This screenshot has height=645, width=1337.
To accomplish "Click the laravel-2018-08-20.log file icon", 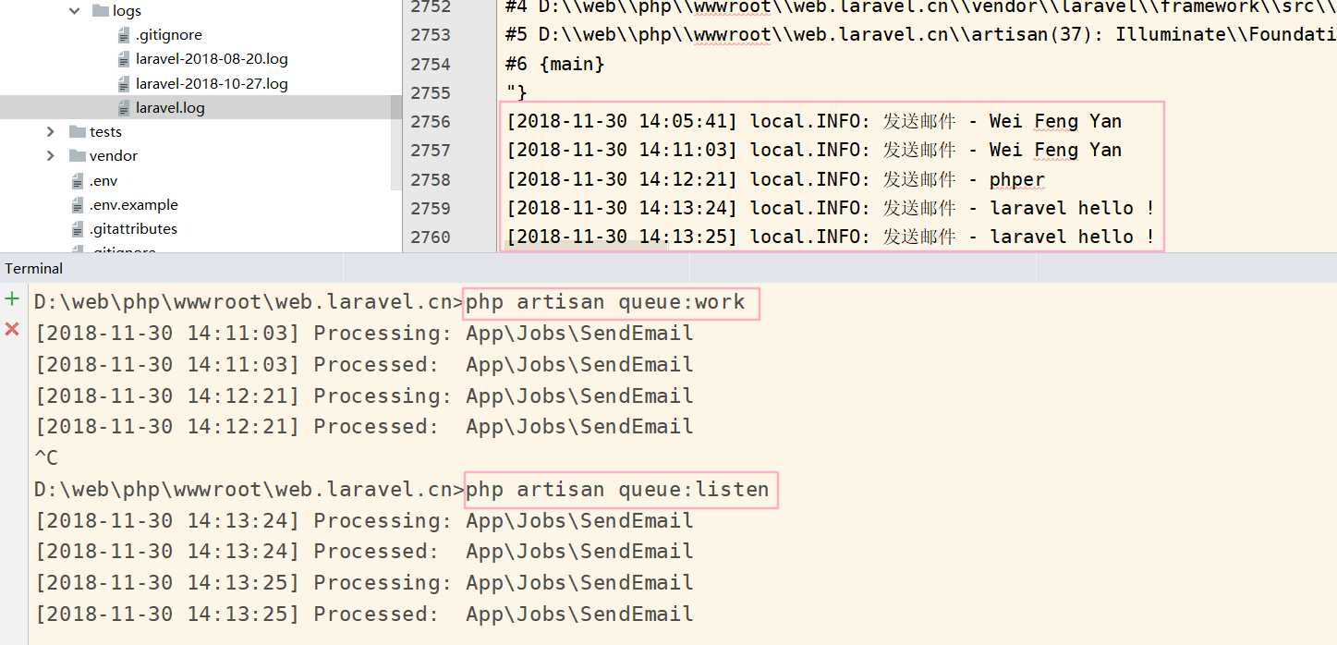I will click(124, 59).
